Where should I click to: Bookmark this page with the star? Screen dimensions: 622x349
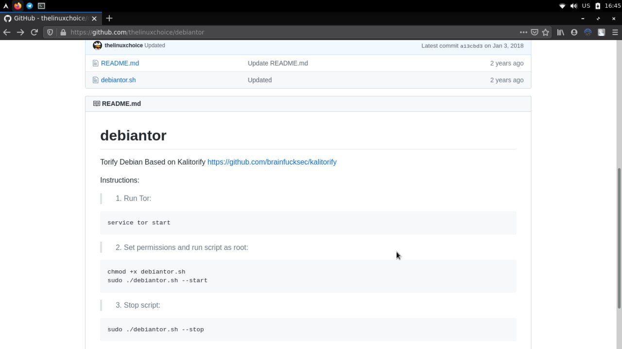pos(546,32)
